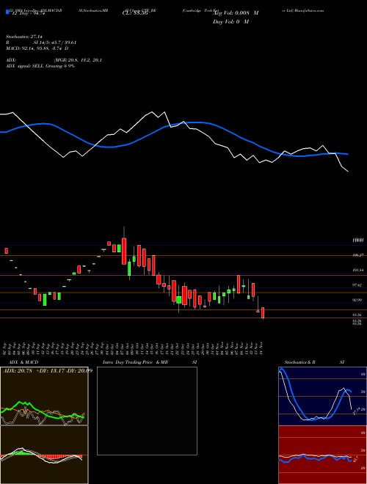Select the 'MACD: 92.14, 95.88, -3.74 D' line
367x484 pixels.
point(37,48)
